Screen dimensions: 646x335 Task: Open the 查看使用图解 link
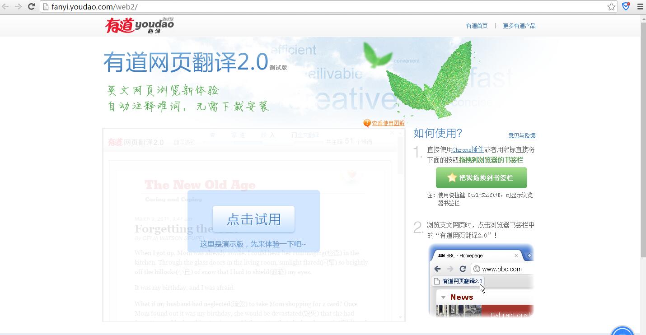pyautogui.click(x=388, y=123)
